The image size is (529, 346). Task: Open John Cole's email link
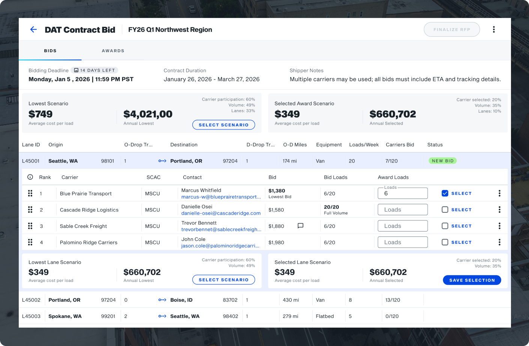220,246
